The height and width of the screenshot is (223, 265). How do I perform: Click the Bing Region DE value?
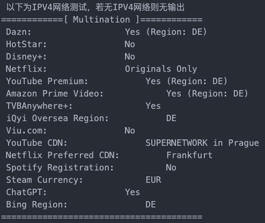click(151, 205)
